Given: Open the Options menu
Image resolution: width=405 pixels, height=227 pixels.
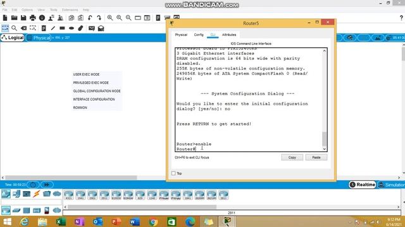Looking at the screenshot, I should [x=27, y=10].
